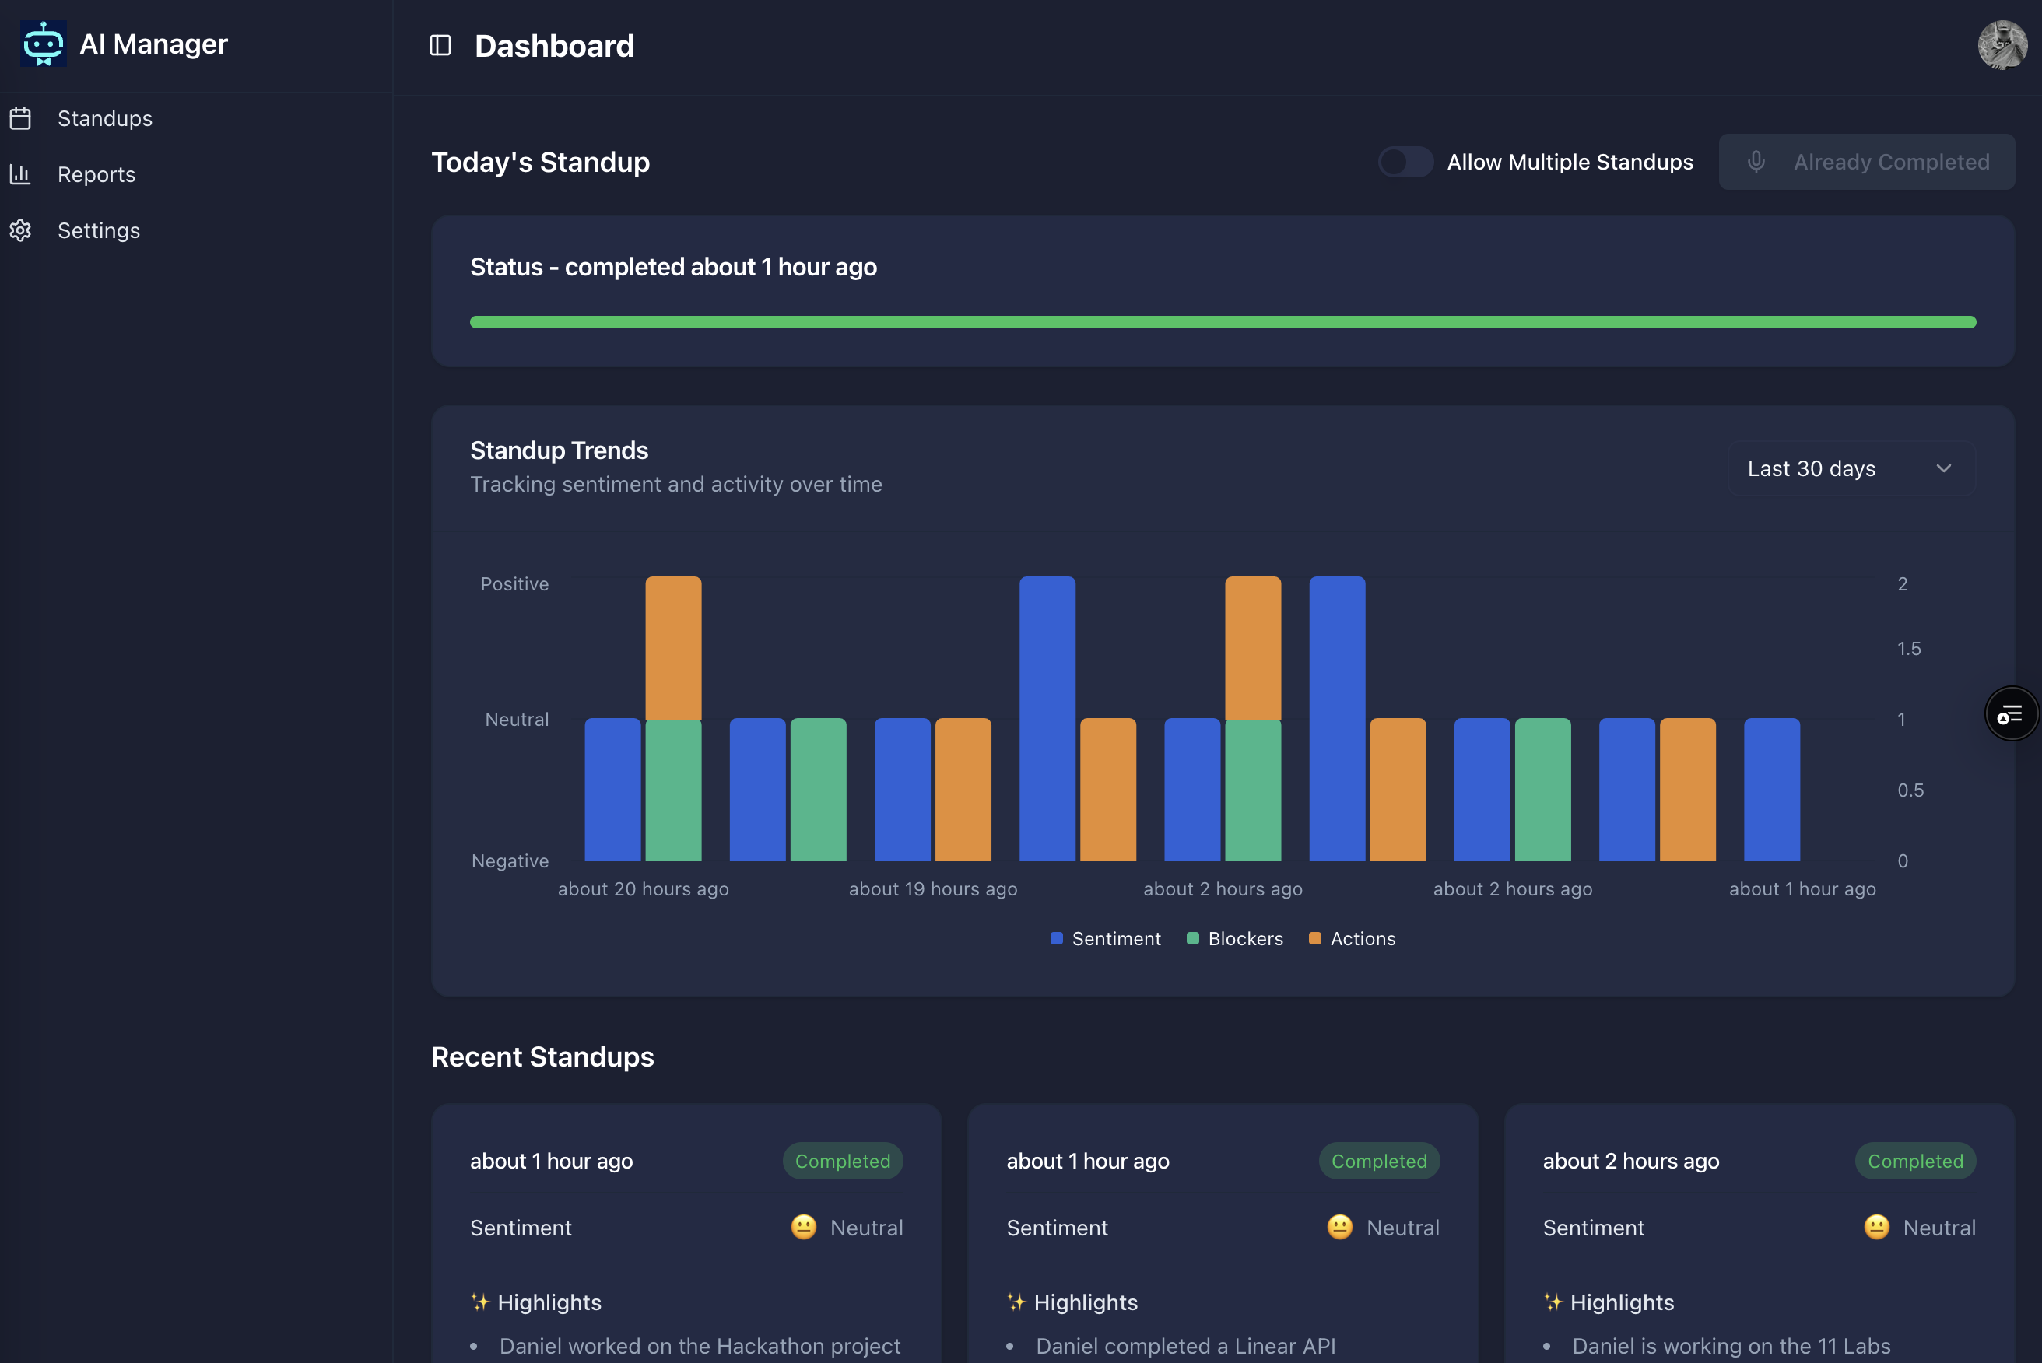Click the microphone icon in Already Completed
Viewport: 2042px width, 1363px height.
(1756, 162)
